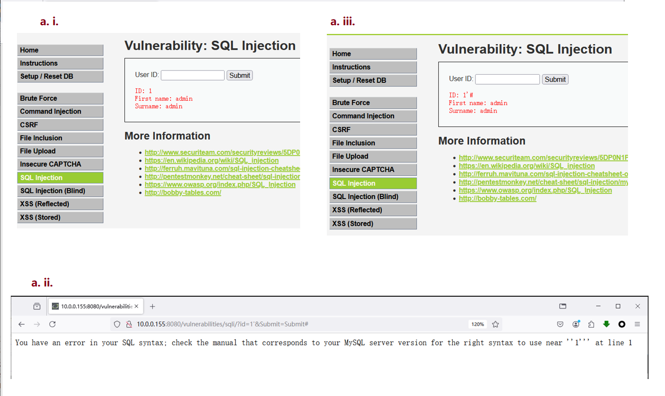Open the Firefox account icon

click(576, 324)
